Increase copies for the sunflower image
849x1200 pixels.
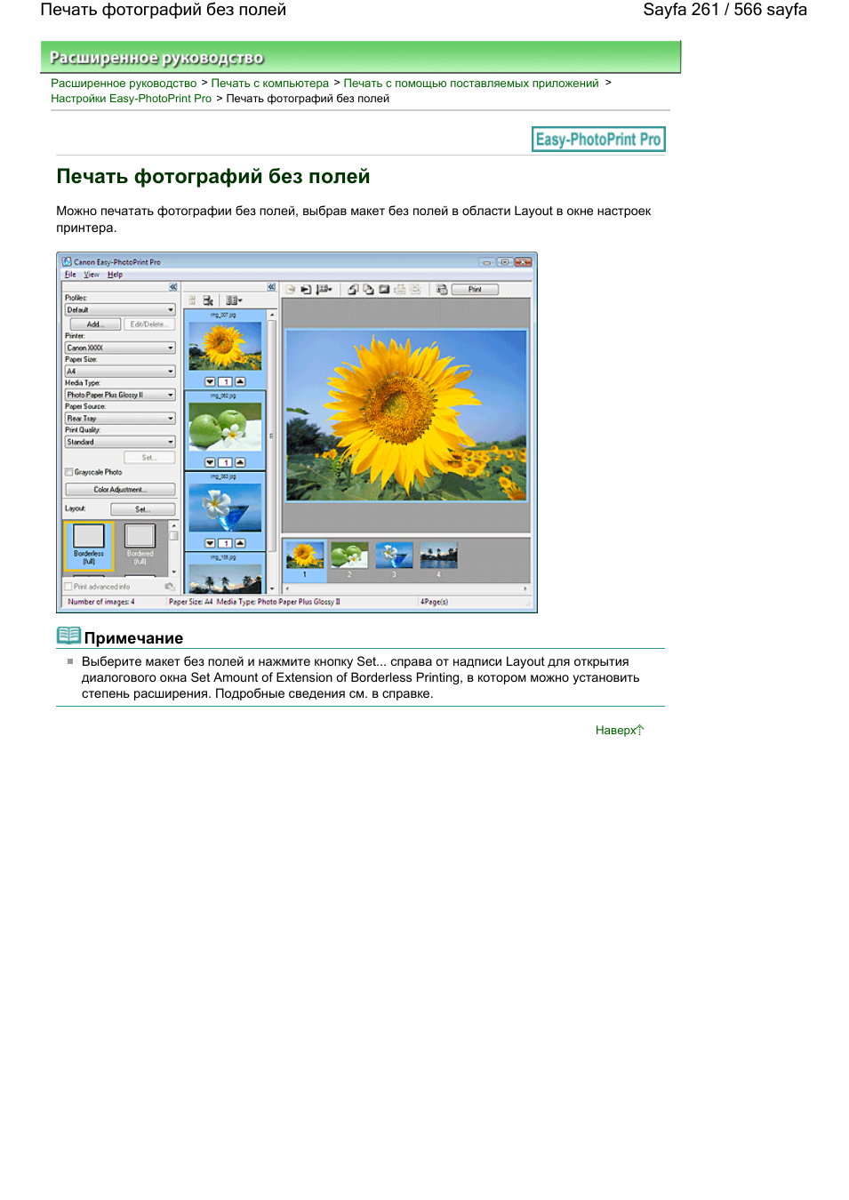[x=240, y=381]
